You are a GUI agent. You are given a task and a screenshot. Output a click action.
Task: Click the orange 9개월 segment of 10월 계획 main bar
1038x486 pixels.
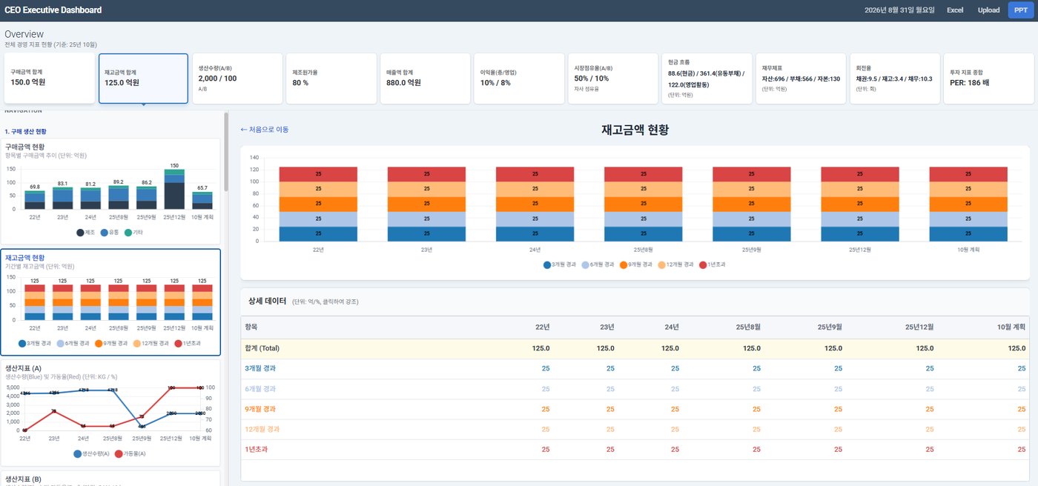(968, 204)
